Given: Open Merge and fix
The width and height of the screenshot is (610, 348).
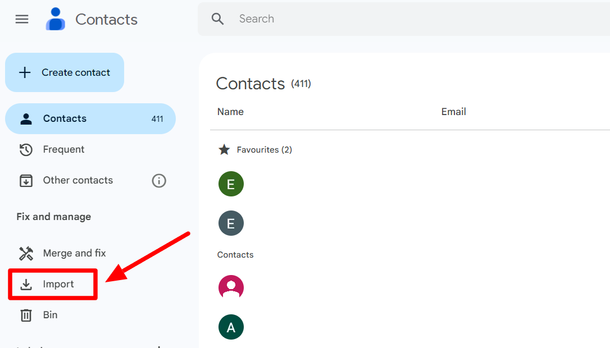Looking at the screenshot, I should (74, 253).
